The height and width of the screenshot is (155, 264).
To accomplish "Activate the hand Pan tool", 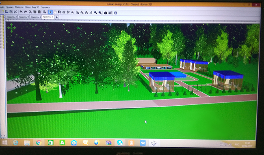I will [x=55, y=12].
